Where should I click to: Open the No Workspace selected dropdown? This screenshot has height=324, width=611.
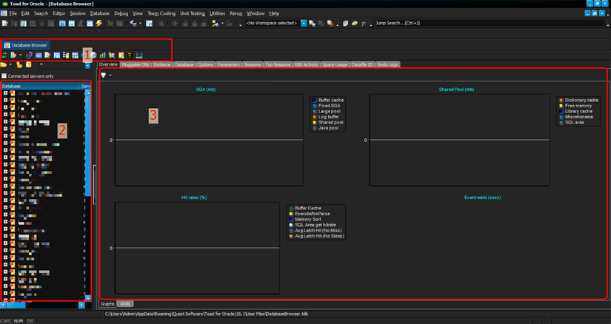pos(304,24)
